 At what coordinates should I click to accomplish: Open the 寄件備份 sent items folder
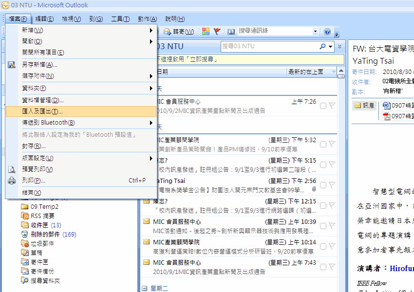[37, 271]
